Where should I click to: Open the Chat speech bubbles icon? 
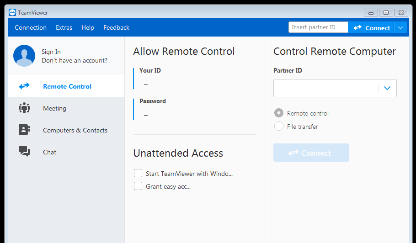[x=24, y=151]
